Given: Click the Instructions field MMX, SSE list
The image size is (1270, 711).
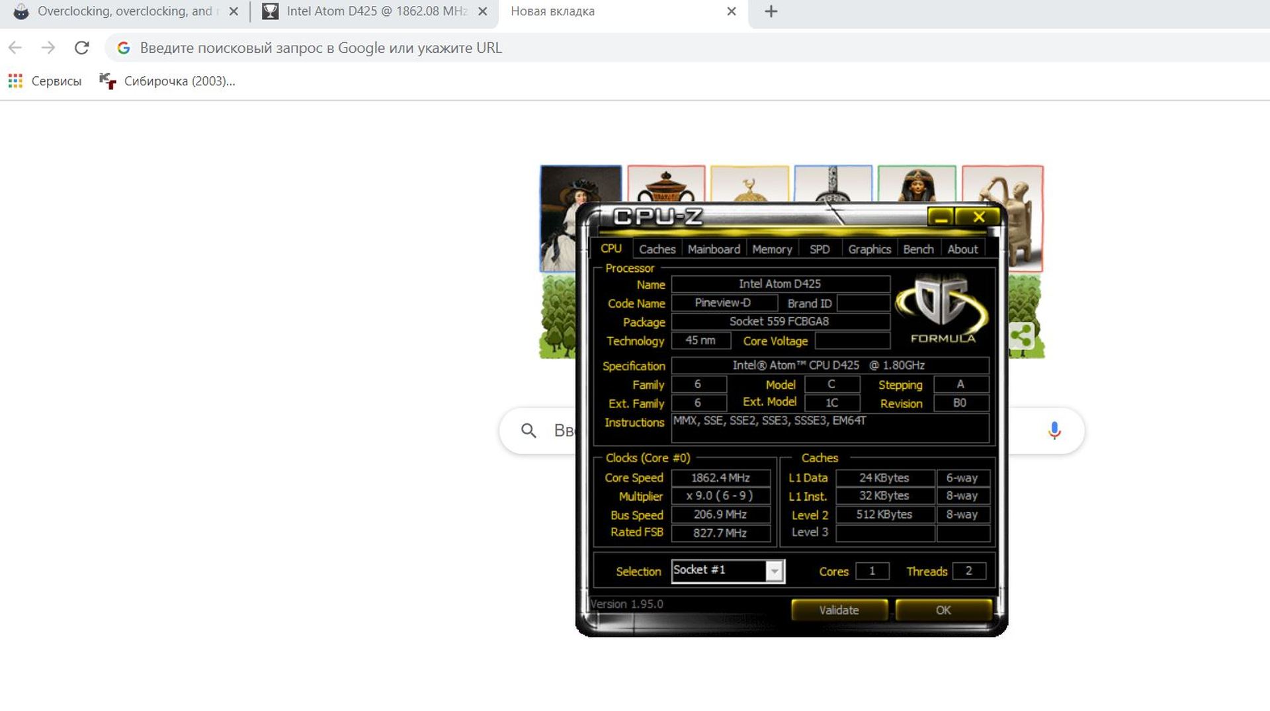Looking at the screenshot, I should 830,428.
